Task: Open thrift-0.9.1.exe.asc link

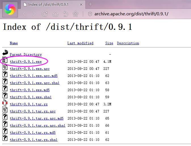Action: coord(30,69)
